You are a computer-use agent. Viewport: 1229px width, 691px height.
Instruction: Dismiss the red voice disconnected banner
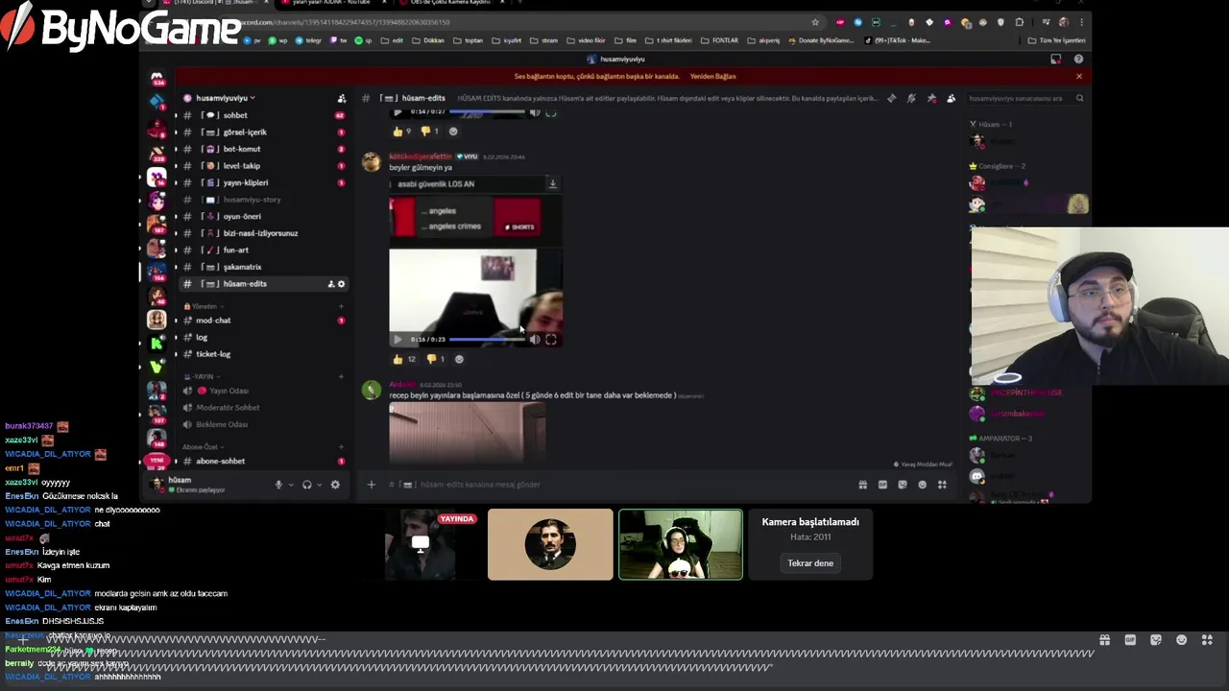1078,77
